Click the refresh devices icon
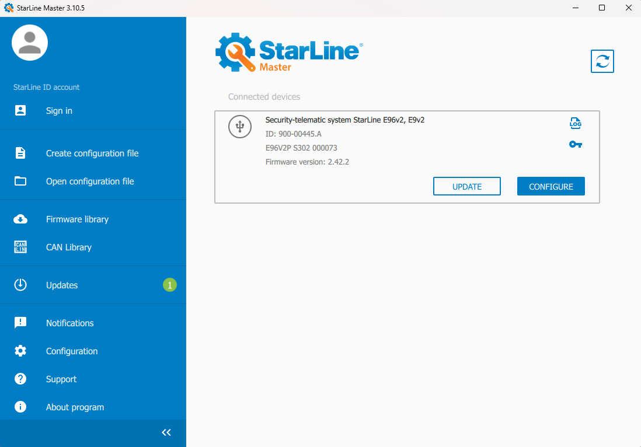Image resolution: width=641 pixels, height=447 pixels. click(x=602, y=61)
